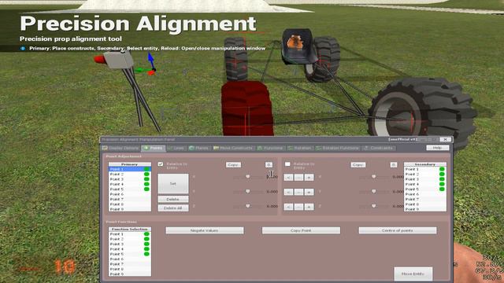Image resolution: width=504 pixels, height=283 pixels.
Task: Select Point 1 in Secondary list
Action: 425,169
